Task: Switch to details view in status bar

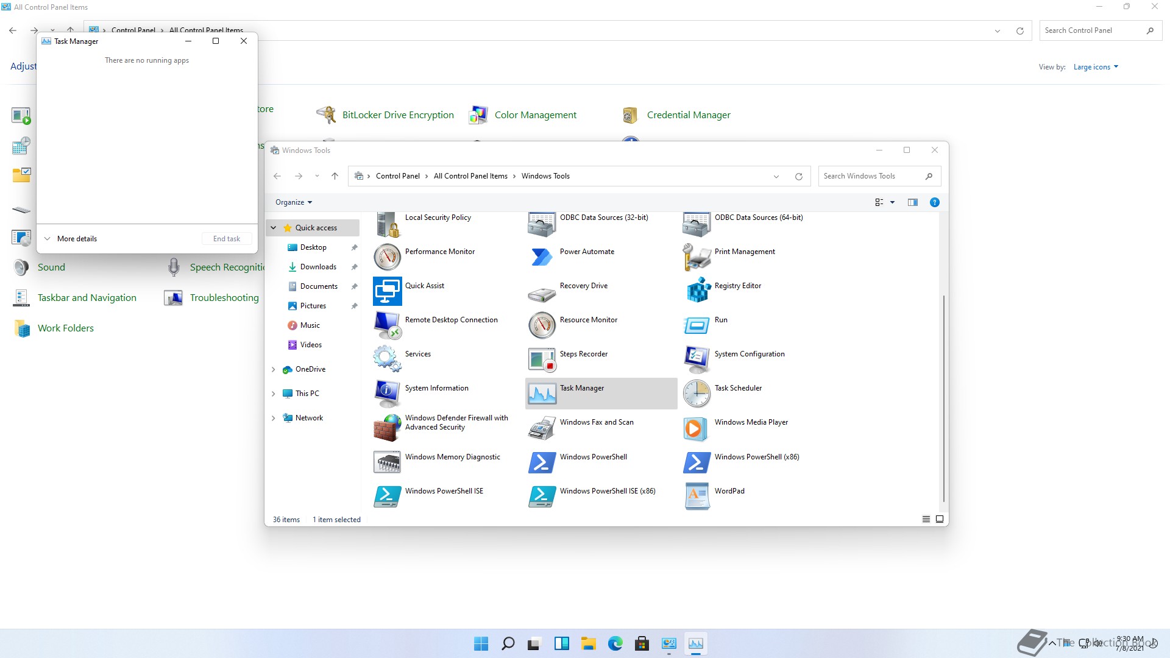Action: coord(926,519)
